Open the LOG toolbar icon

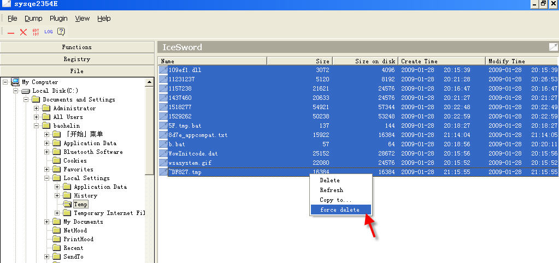tap(49, 32)
